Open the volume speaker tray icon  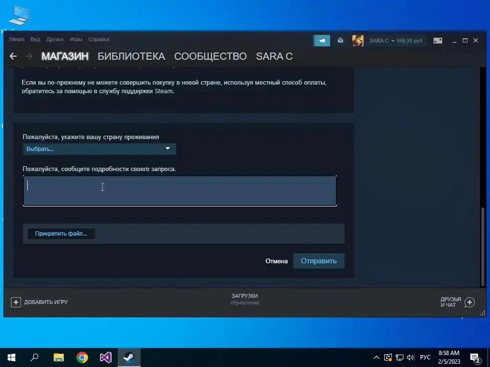click(411, 357)
